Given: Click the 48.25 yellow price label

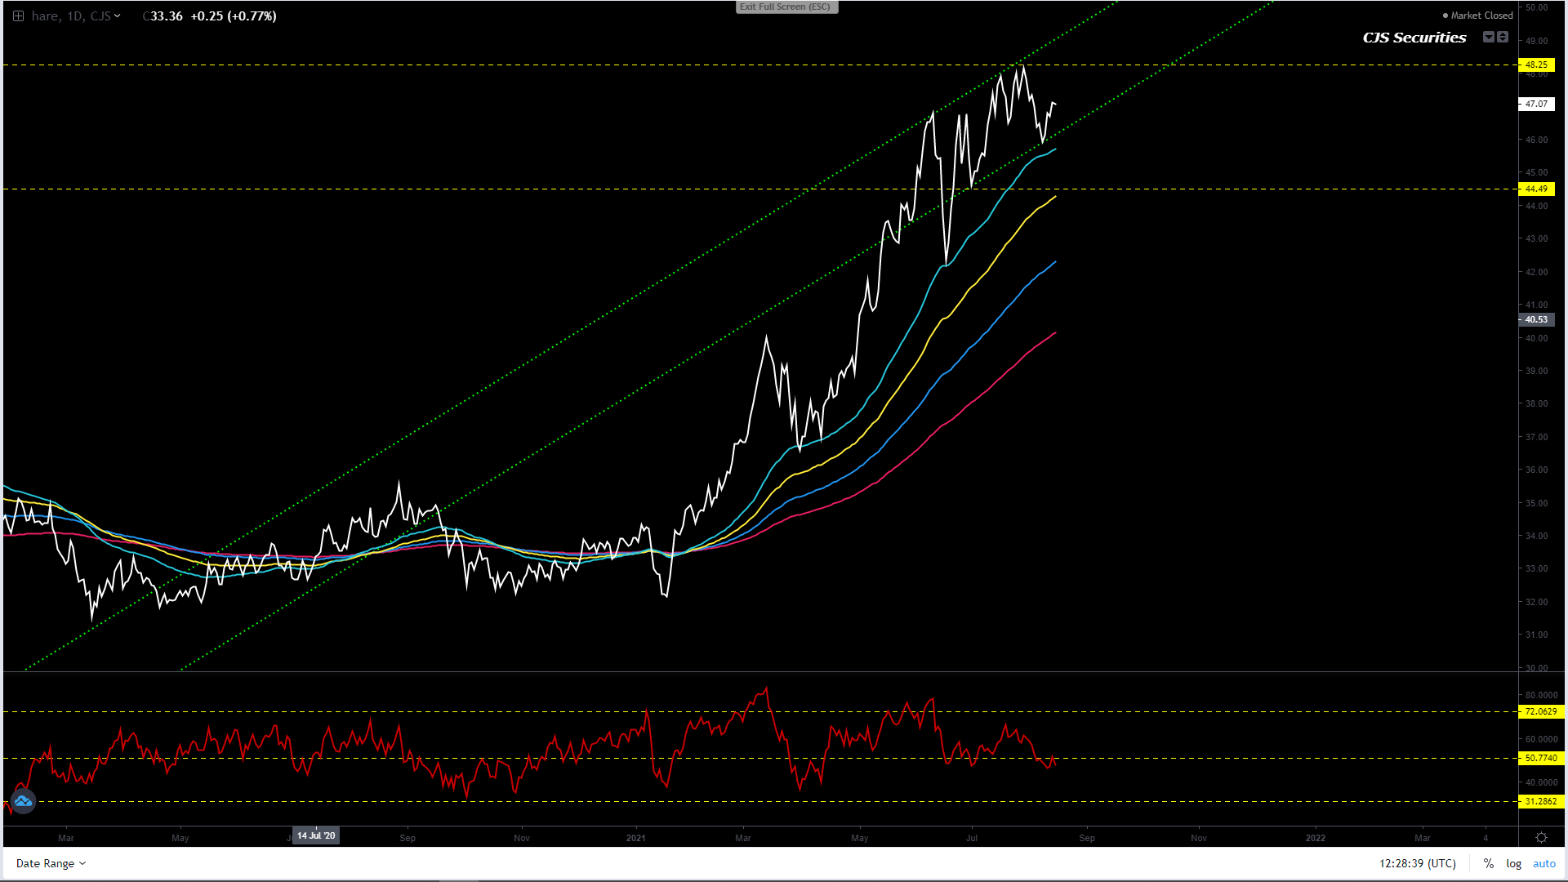Looking at the screenshot, I should coord(1536,65).
